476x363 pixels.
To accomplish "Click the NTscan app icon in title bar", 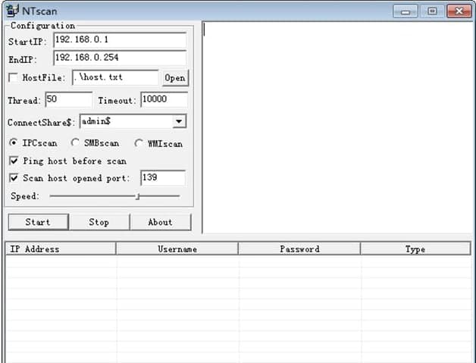I will pos(12,11).
